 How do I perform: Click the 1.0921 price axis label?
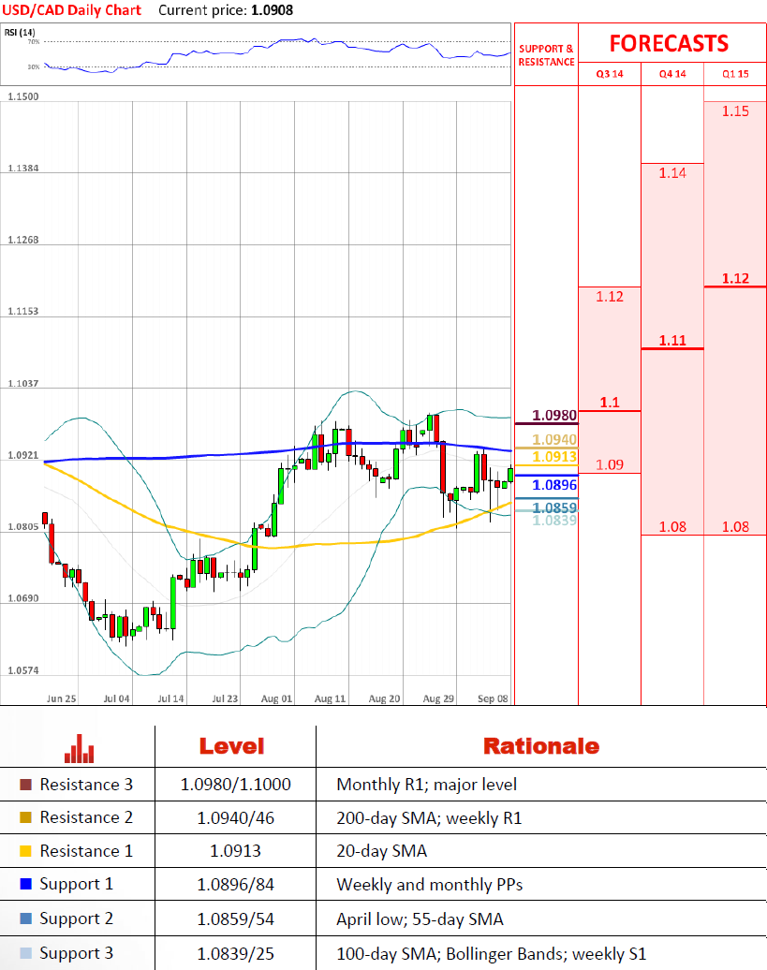click(x=22, y=455)
